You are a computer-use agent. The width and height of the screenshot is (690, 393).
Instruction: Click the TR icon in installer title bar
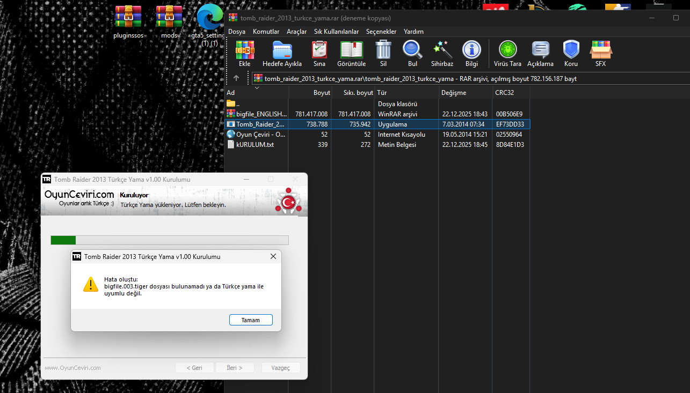tap(47, 180)
